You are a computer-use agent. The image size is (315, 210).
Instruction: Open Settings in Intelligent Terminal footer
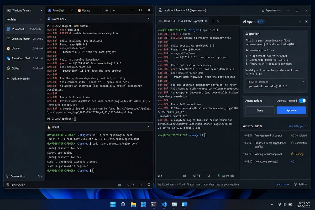(x=301, y=184)
